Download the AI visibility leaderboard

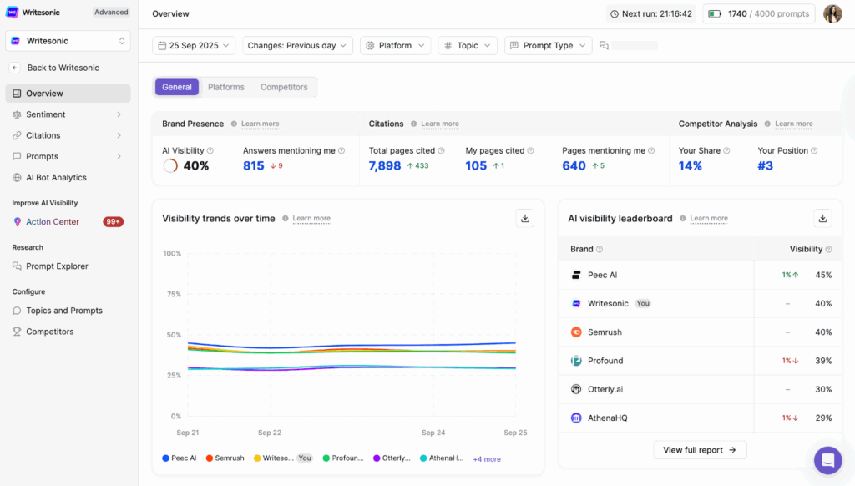pos(822,218)
